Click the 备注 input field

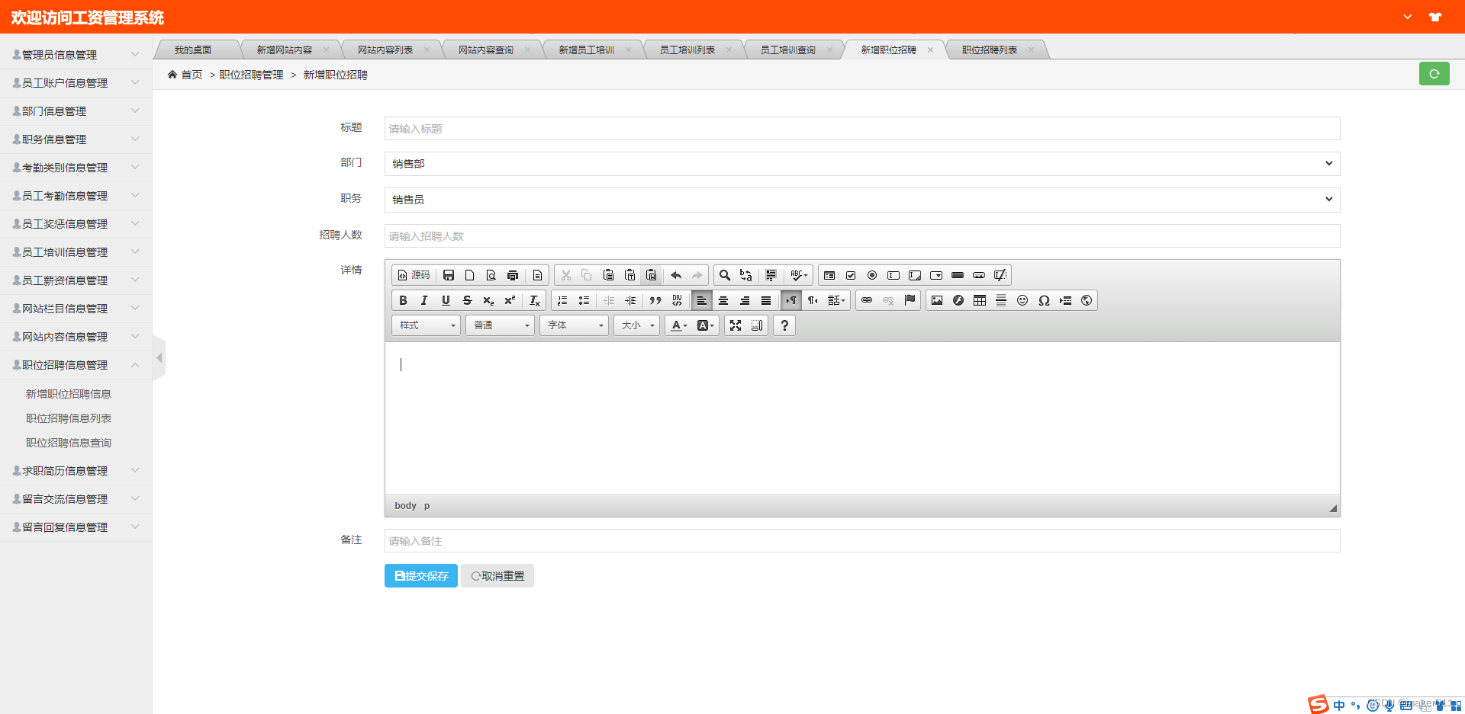(862, 541)
